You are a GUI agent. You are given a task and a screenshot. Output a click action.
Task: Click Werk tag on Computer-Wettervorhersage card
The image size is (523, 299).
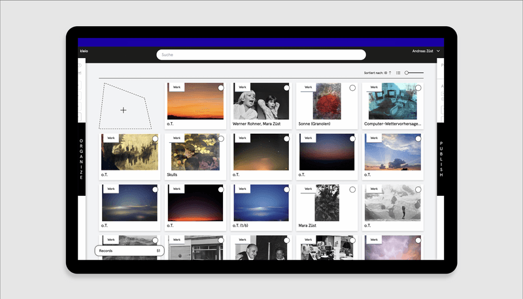coord(374,87)
